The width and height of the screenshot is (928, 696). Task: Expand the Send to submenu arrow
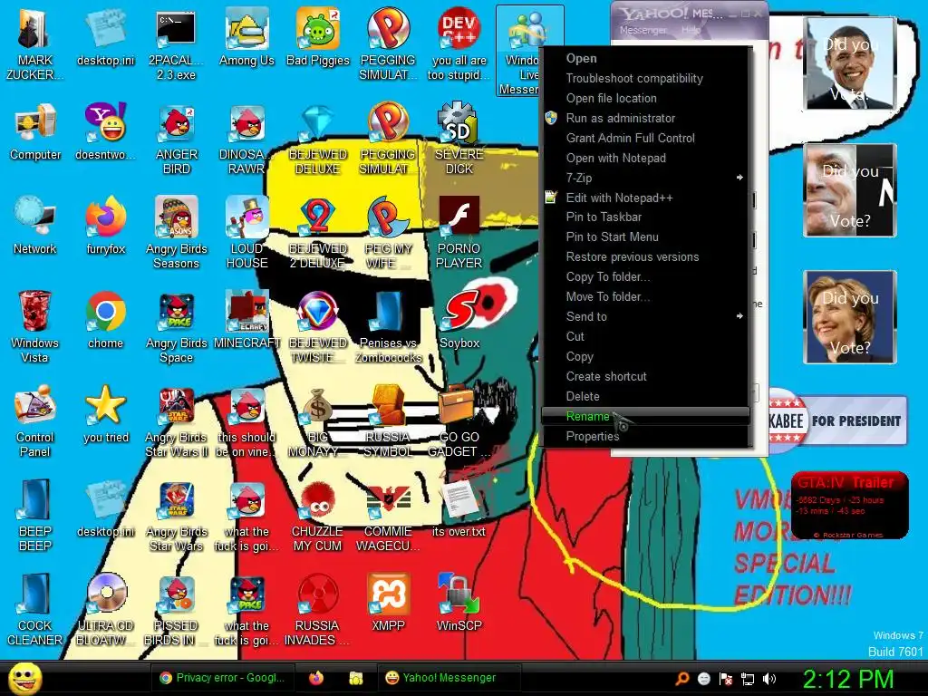[739, 316]
